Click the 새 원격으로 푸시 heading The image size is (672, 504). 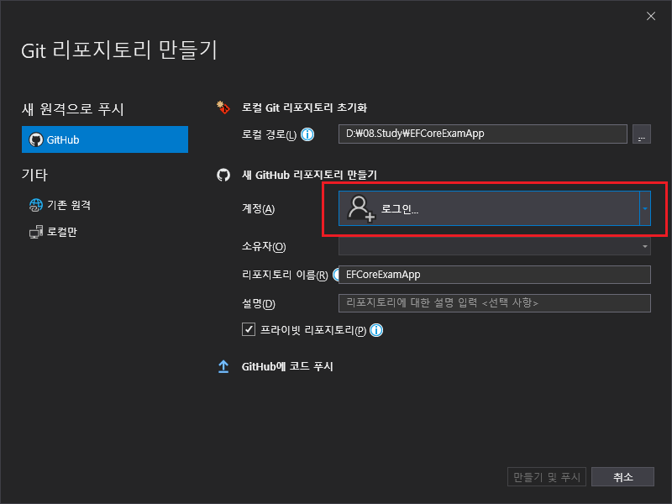pos(73,109)
